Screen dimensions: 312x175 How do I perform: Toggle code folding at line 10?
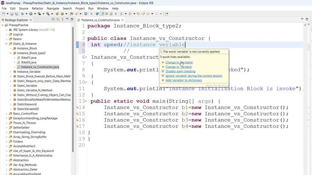click(x=86, y=82)
